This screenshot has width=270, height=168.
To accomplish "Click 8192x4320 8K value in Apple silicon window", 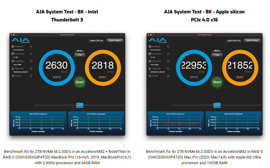I will pyautogui.click(x=156, y=50).
